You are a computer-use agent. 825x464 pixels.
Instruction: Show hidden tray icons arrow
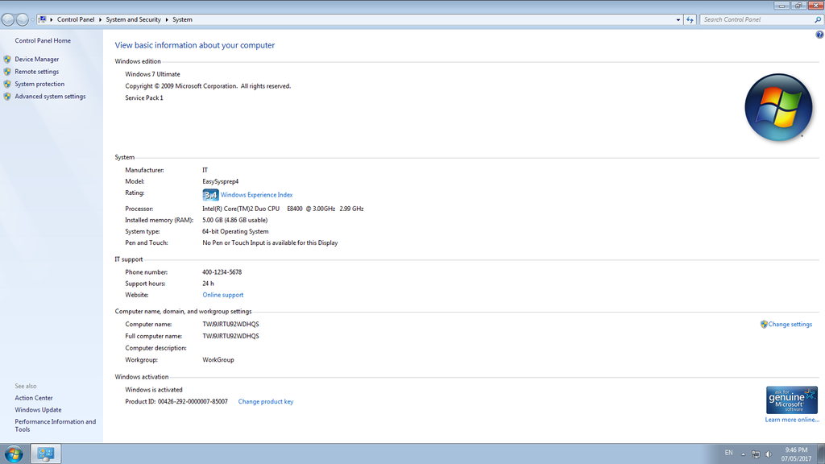pyautogui.click(x=743, y=454)
